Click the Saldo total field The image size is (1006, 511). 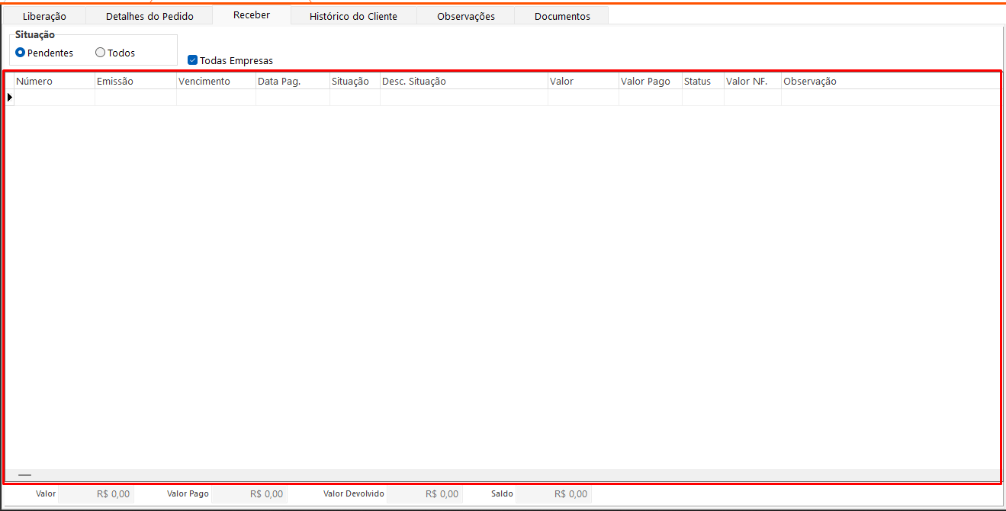point(554,494)
